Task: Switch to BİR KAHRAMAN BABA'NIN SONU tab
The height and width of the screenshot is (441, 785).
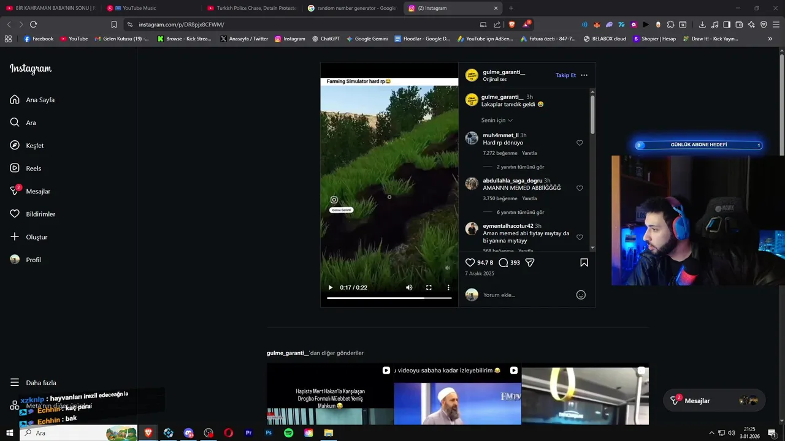Action: [x=50, y=8]
